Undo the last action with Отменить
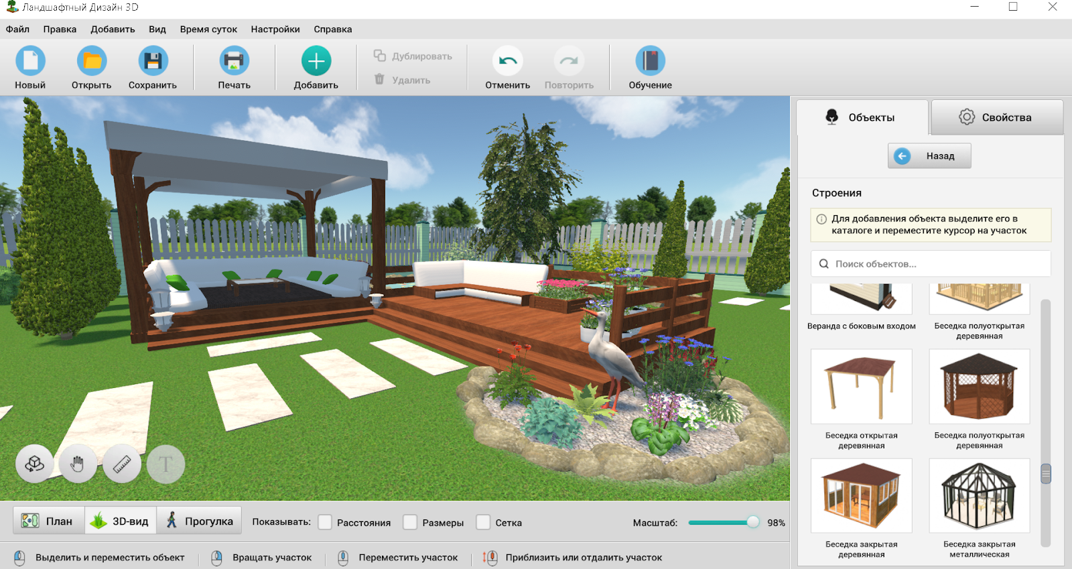This screenshot has width=1072, height=569. 508,61
